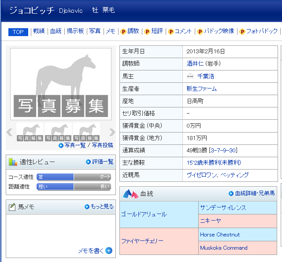This screenshot has height=262, width=282.
Task: Click the 距離適性 short-long rating bar
Action: pos(74,186)
